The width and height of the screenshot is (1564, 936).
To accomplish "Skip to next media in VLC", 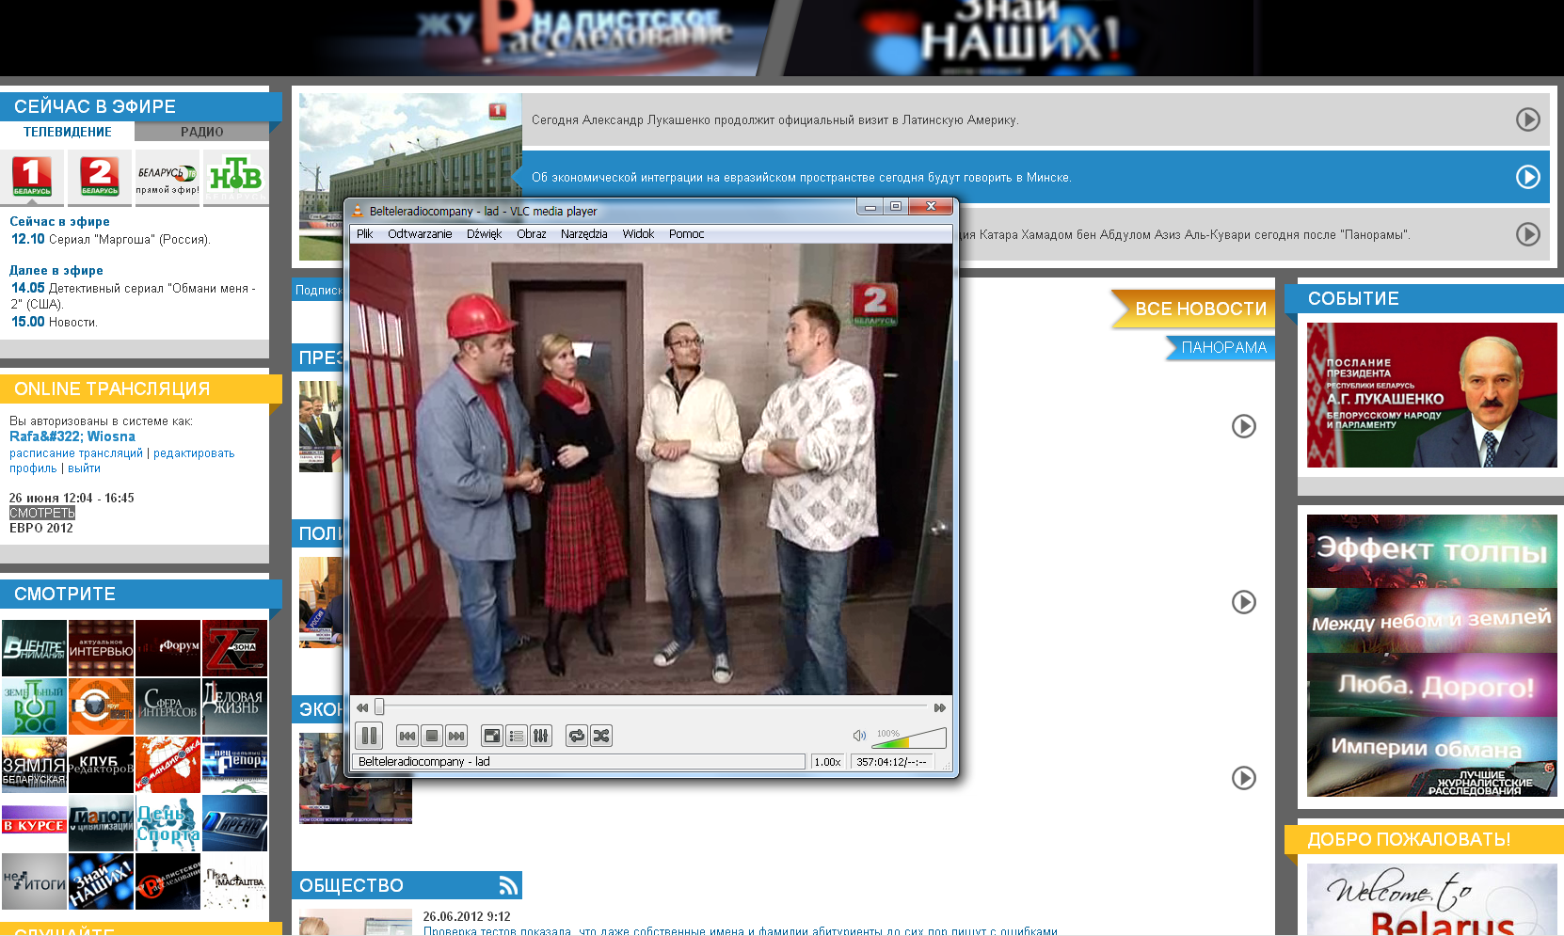I will (456, 736).
